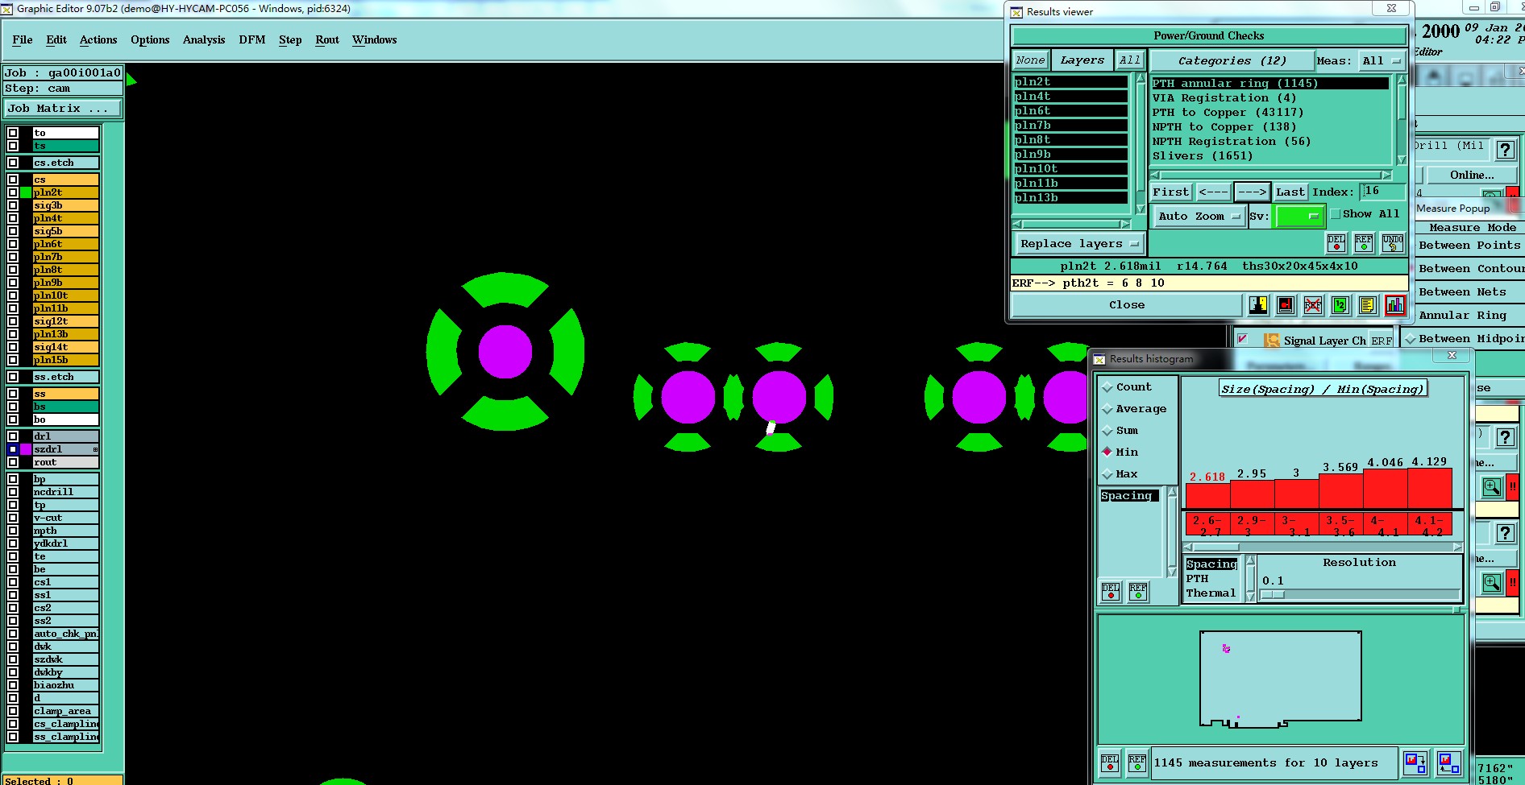Select the Min radio option
The height and width of the screenshot is (785, 1525).
pos(1107,452)
